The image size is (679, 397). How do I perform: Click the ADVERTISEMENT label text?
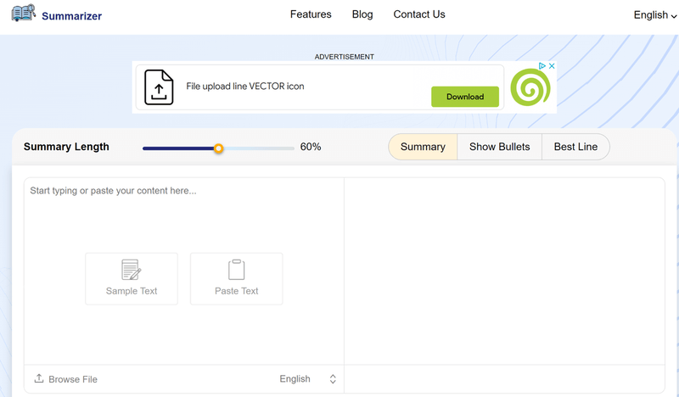point(345,57)
